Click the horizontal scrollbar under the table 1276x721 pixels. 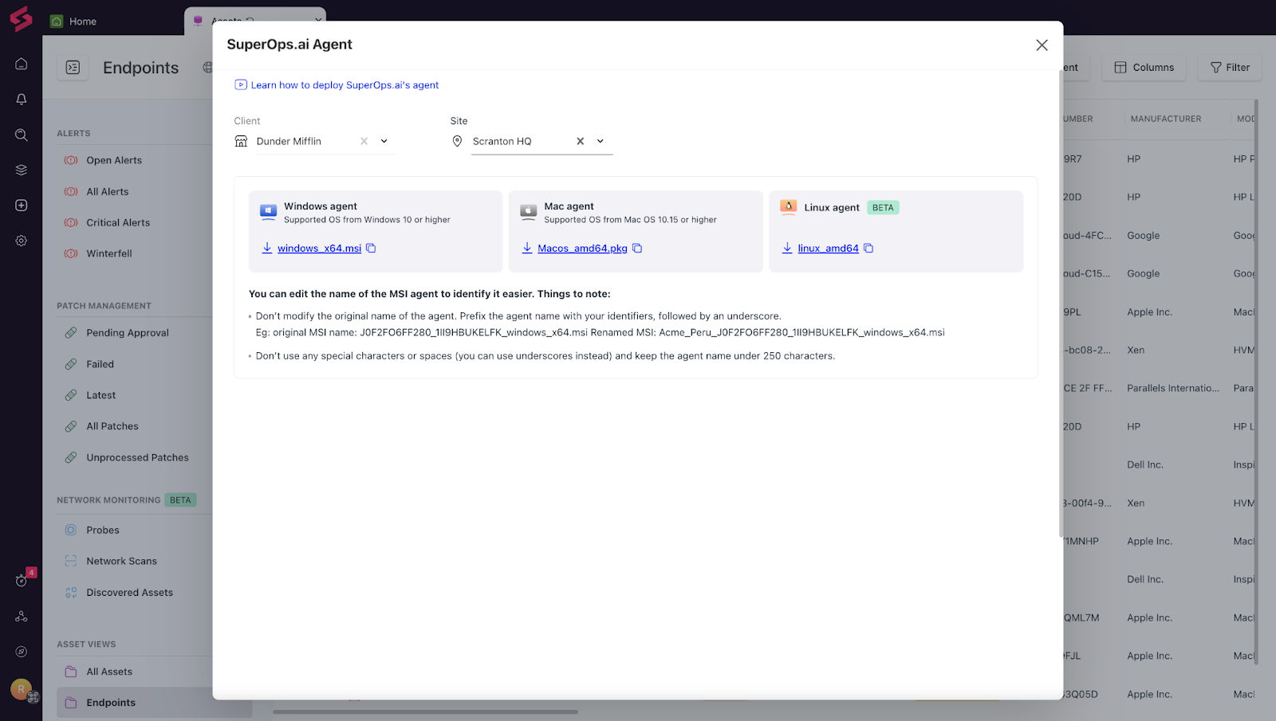click(x=425, y=711)
